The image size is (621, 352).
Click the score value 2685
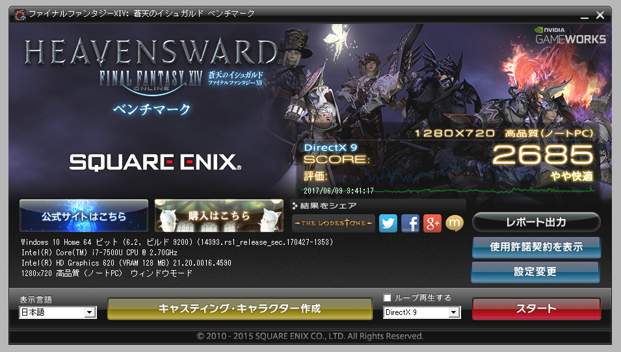tap(542, 155)
